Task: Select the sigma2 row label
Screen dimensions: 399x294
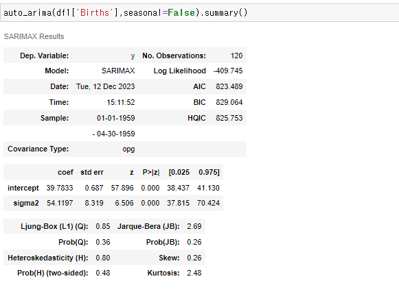Action: click(x=26, y=203)
